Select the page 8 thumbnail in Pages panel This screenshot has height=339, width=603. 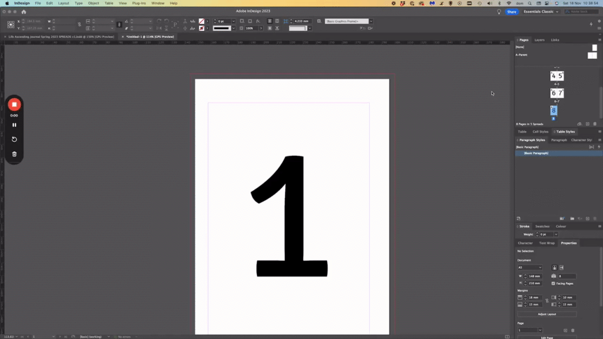coord(554,111)
